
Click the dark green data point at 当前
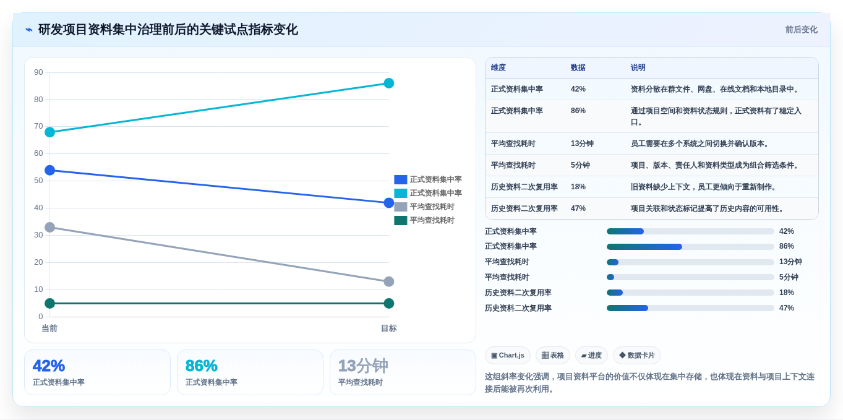tap(50, 303)
